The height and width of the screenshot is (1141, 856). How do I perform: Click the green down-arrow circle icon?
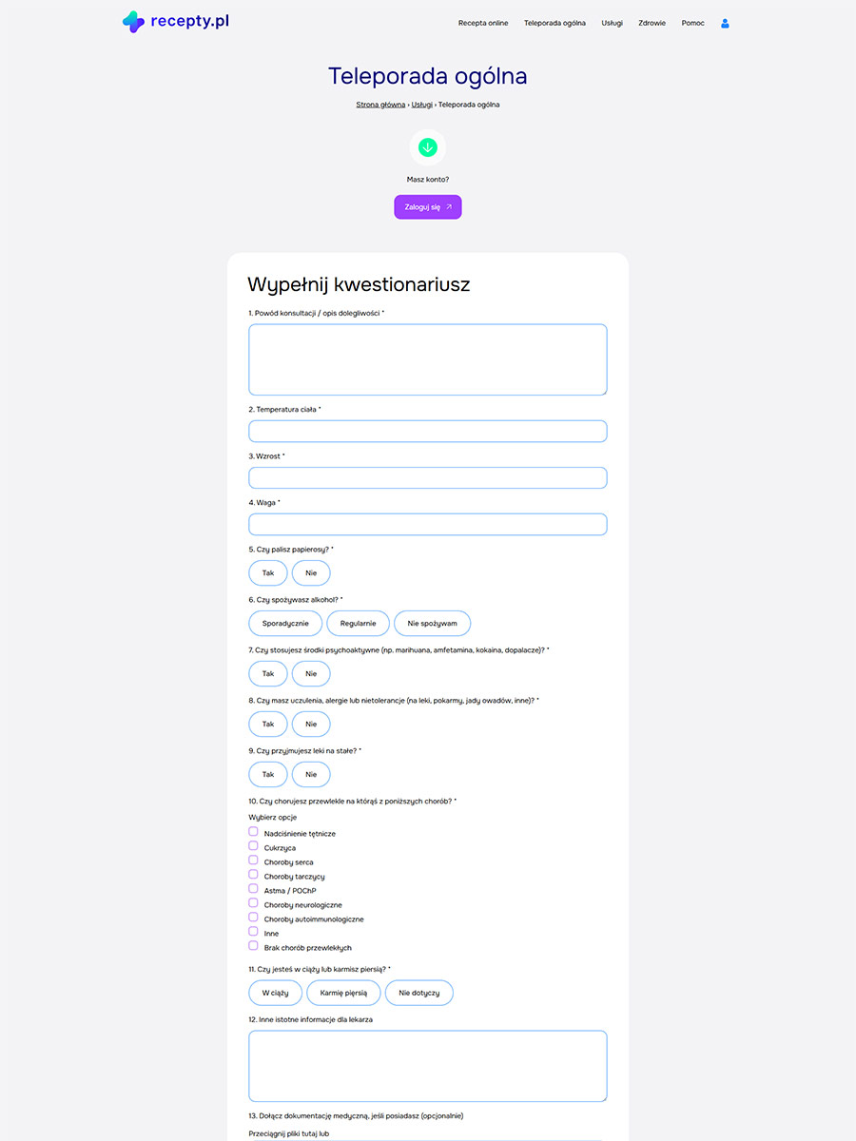pos(428,147)
